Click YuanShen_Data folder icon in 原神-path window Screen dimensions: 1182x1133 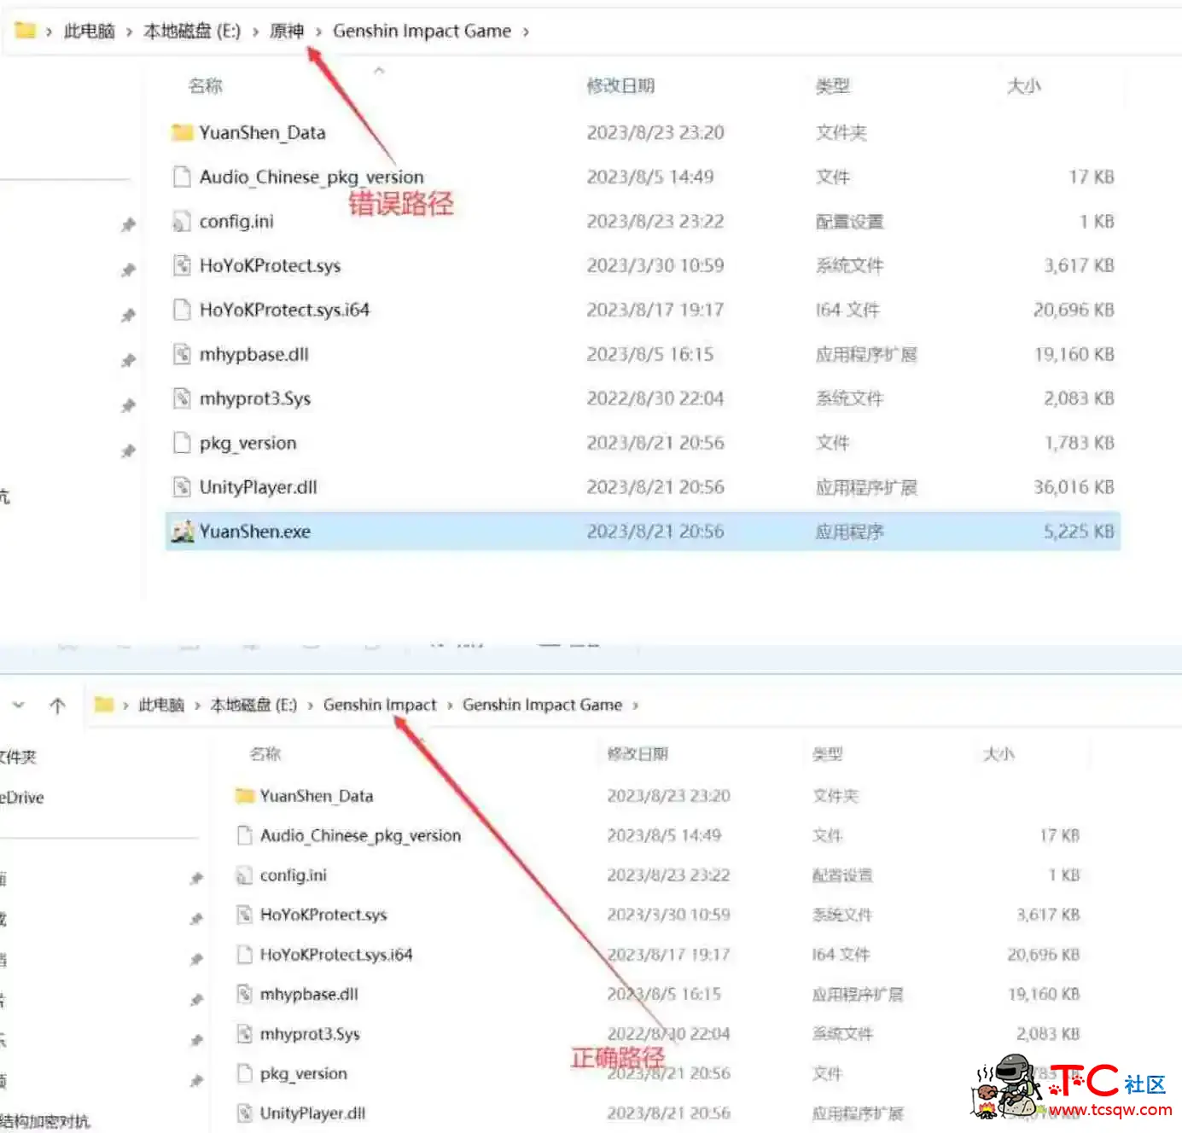(x=182, y=132)
